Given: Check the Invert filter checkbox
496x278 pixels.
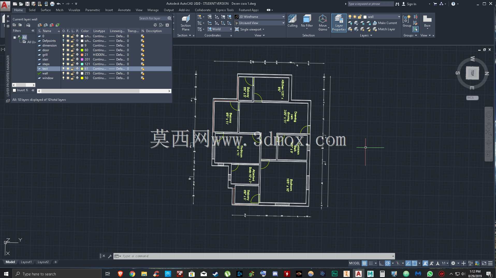Looking at the screenshot, I should pyautogui.click(x=14, y=90).
